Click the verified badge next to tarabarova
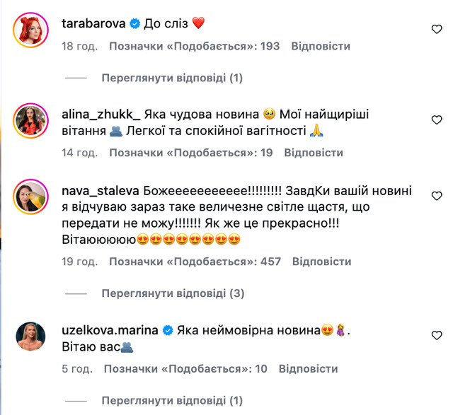 tap(134, 23)
